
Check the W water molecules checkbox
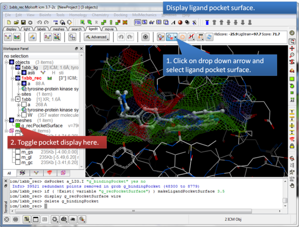point(24,114)
